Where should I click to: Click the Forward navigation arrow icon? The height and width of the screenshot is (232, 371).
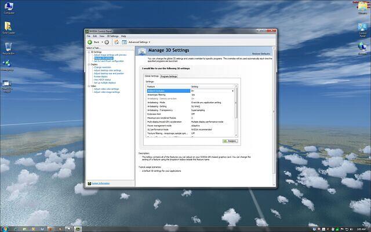[108, 42]
